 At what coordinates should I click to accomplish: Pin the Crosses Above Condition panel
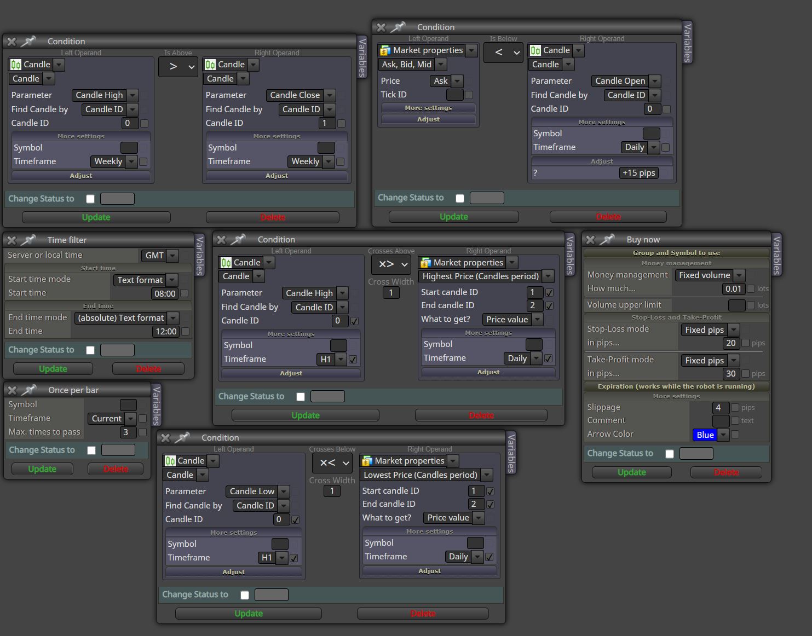click(x=238, y=239)
